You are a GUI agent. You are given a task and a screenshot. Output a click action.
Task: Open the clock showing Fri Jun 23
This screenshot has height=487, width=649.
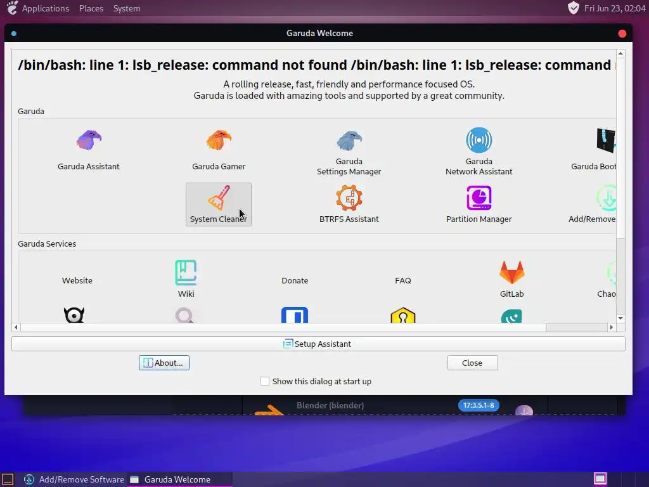tap(615, 8)
